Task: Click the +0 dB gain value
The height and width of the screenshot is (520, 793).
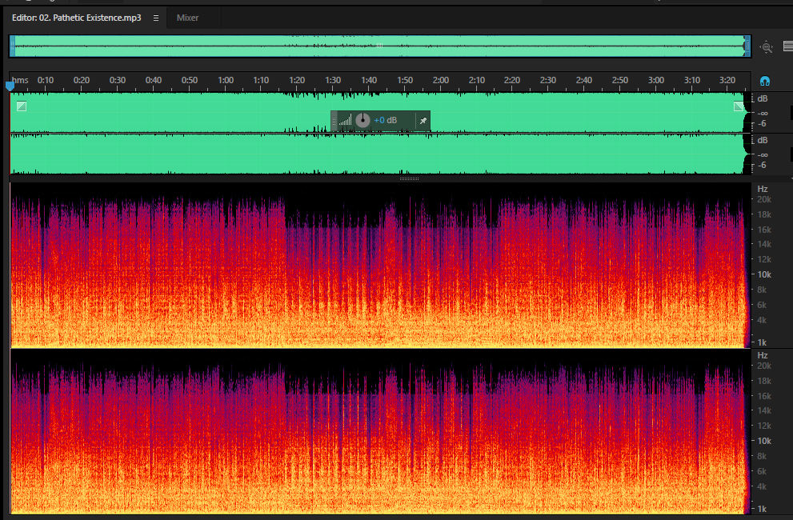Action: pyautogui.click(x=386, y=120)
